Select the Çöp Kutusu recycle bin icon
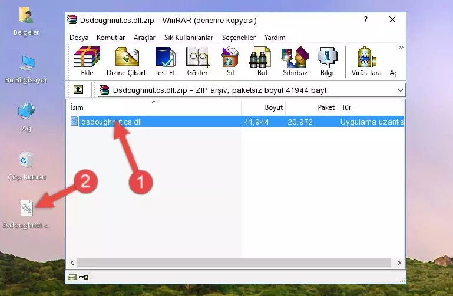The width and height of the screenshot is (453, 296). (27, 166)
